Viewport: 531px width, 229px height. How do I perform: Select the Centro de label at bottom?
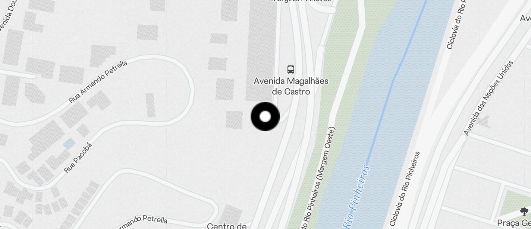coord(227,226)
